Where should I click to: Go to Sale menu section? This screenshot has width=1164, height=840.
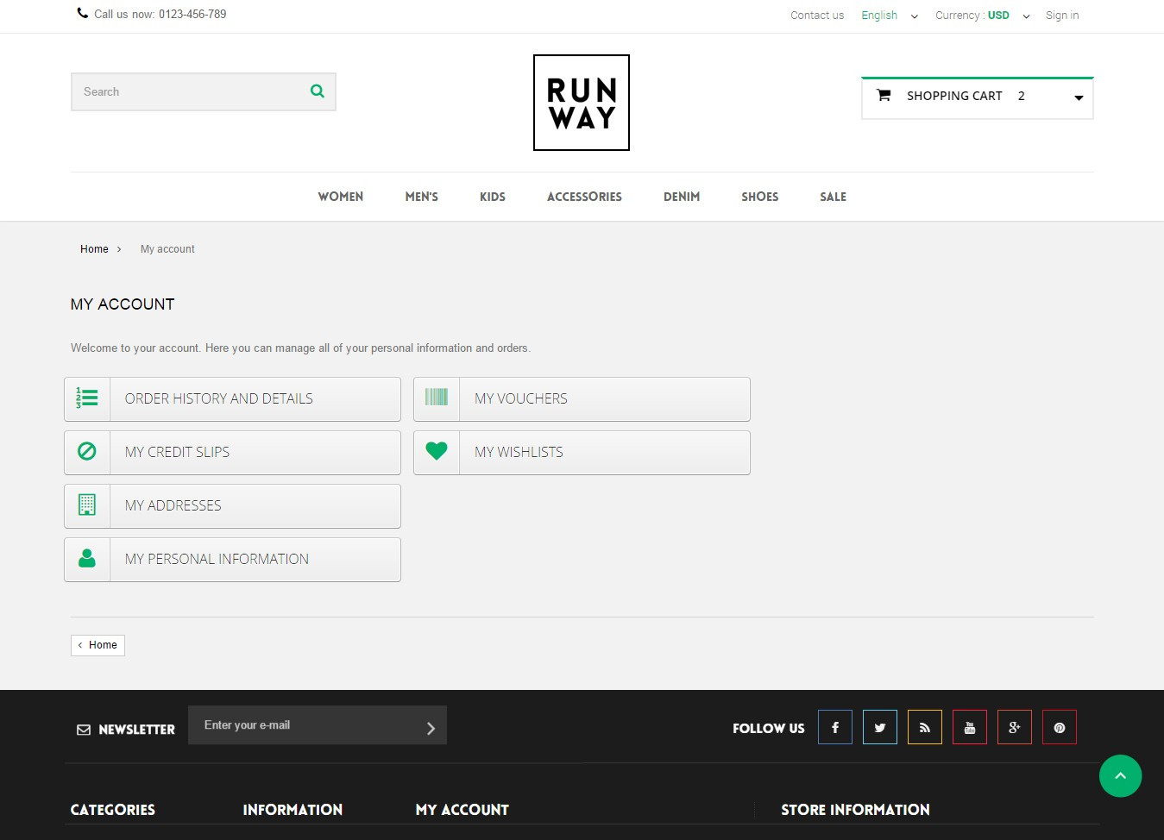(833, 197)
